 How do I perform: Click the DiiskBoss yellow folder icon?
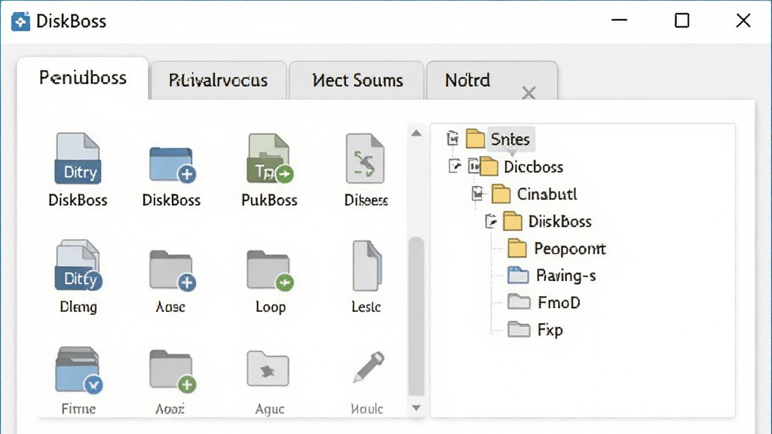click(513, 222)
